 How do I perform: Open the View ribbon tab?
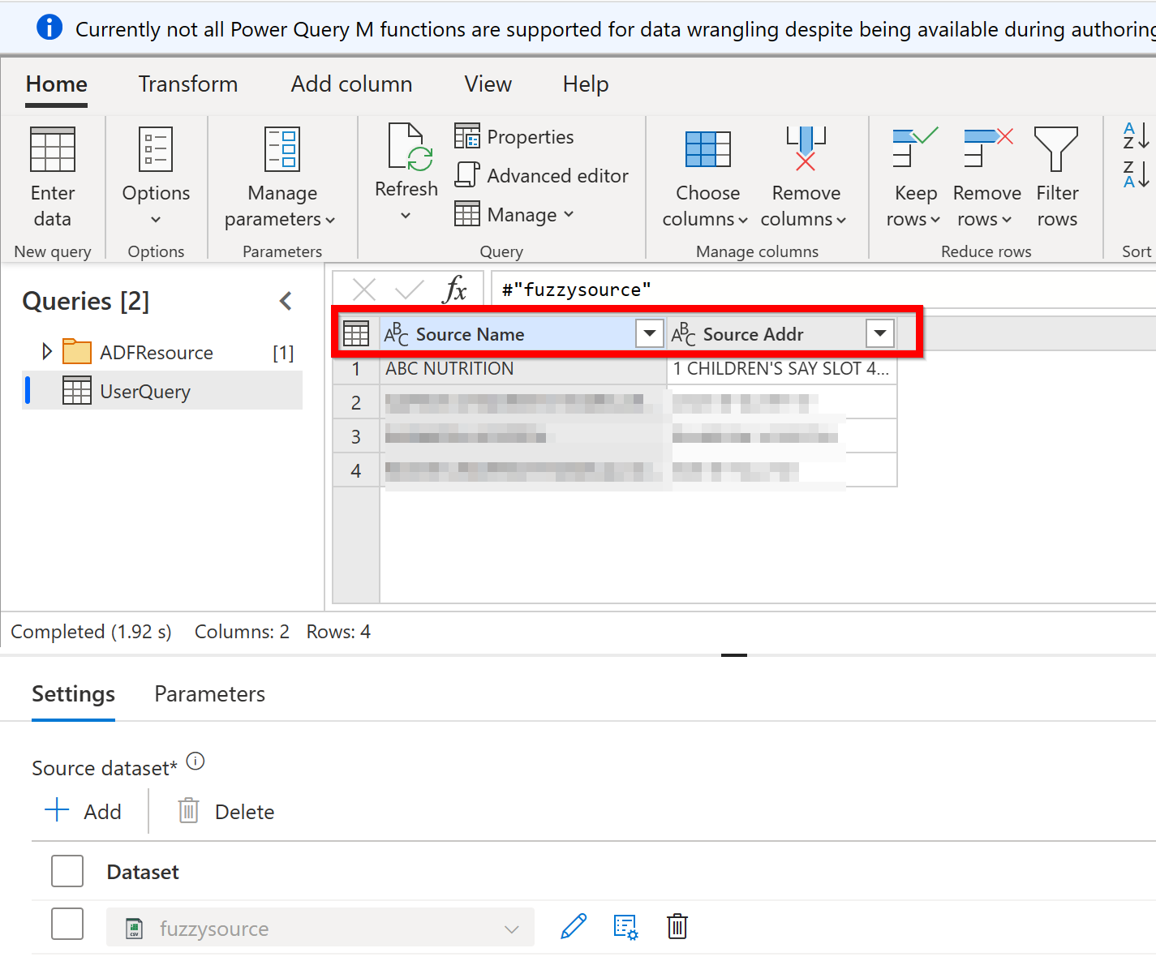point(488,84)
